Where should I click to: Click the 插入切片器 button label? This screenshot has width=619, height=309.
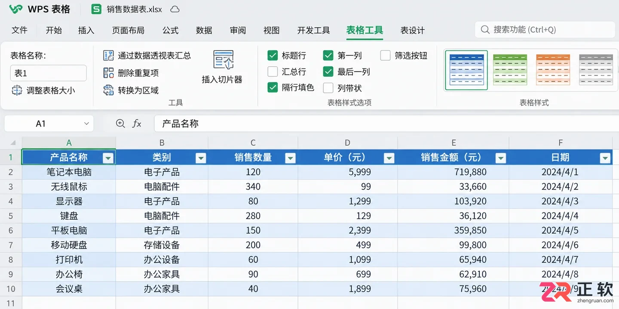point(222,79)
